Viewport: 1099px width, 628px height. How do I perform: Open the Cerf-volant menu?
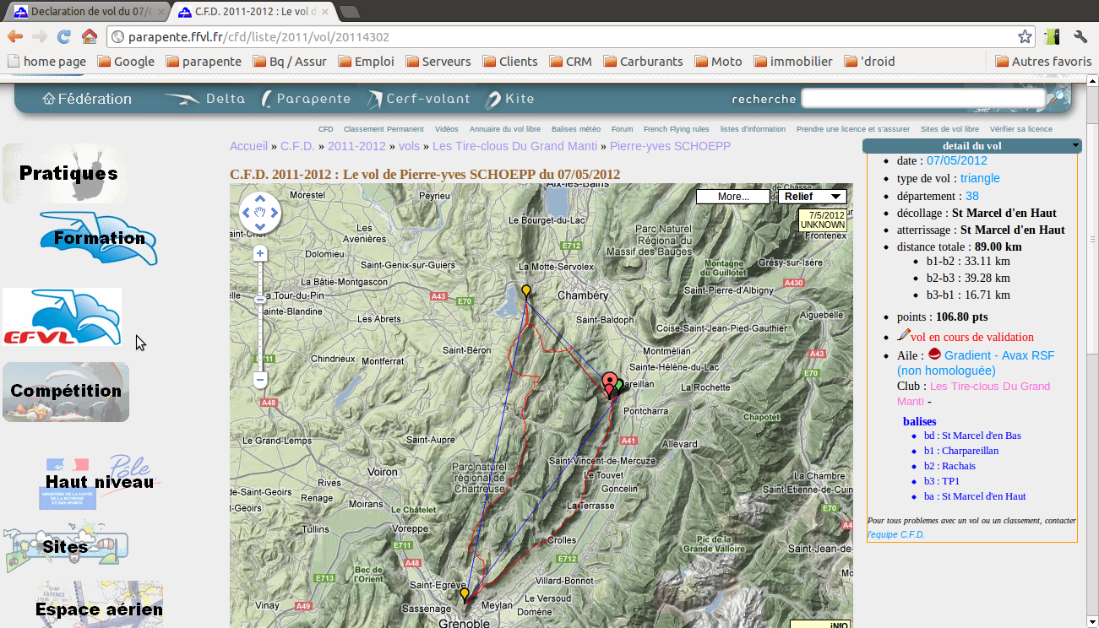click(418, 99)
